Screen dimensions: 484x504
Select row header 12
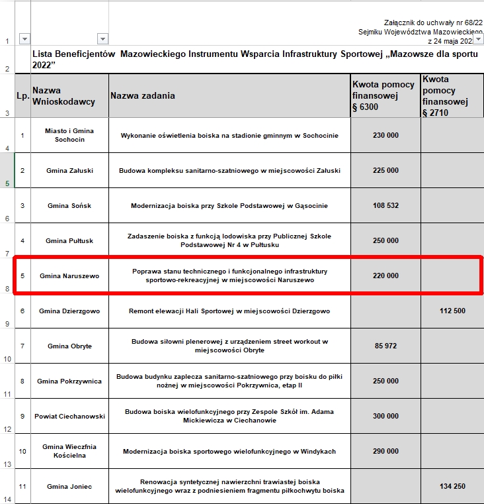tap(7, 416)
